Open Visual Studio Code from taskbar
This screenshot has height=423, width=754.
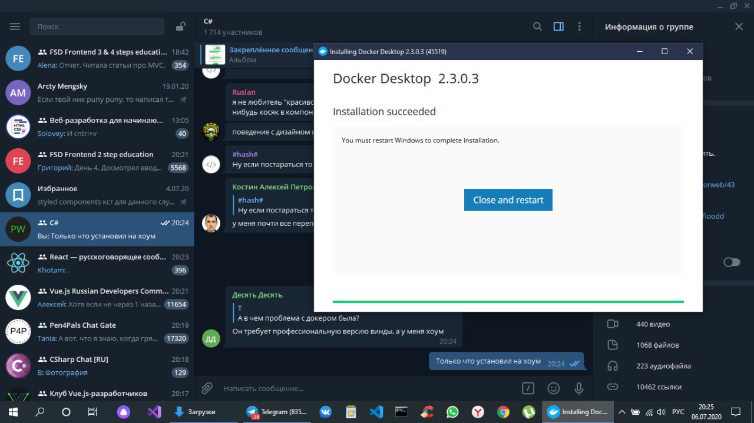[x=376, y=412]
